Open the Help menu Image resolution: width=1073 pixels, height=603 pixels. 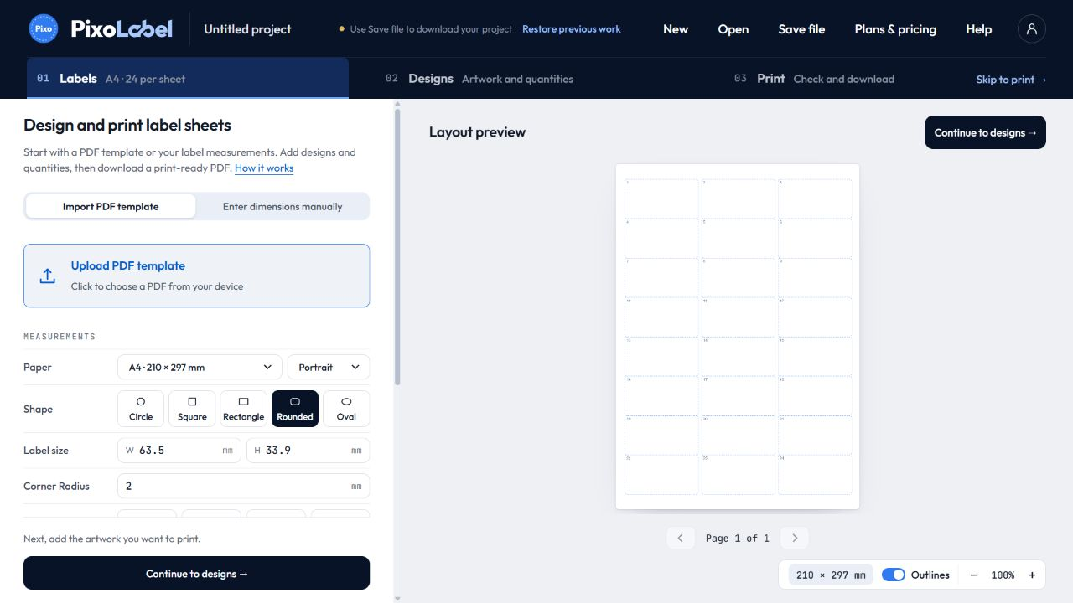(x=979, y=29)
